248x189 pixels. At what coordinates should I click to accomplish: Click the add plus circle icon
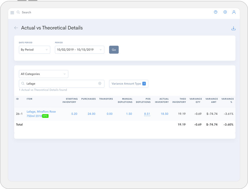(225, 12)
